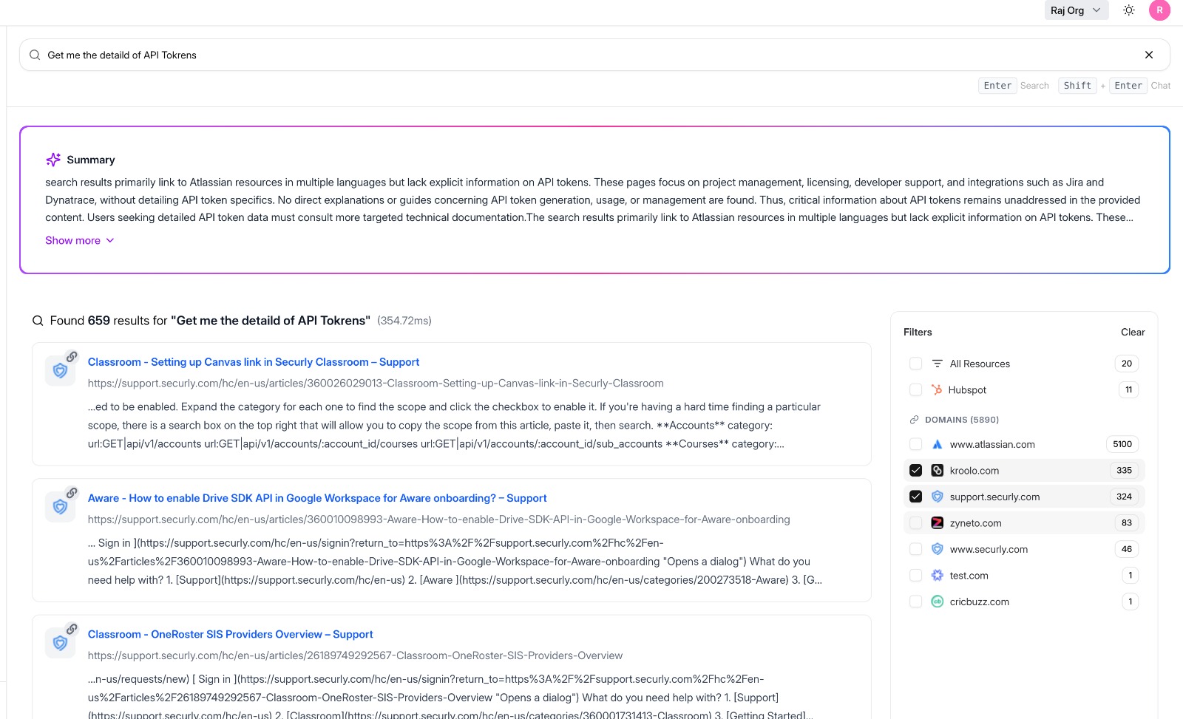The height and width of the screenshot is (719, 1183).
Task: Uncheck the support.securly.com filter
Action: coord(915,497)
